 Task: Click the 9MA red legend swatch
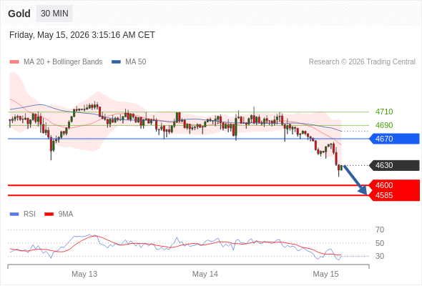[x=49, y=214]
